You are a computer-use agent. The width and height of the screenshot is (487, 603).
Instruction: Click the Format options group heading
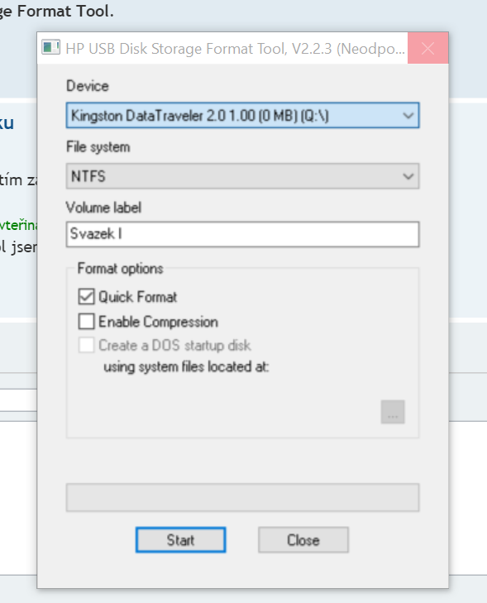(x=121, y=269)
